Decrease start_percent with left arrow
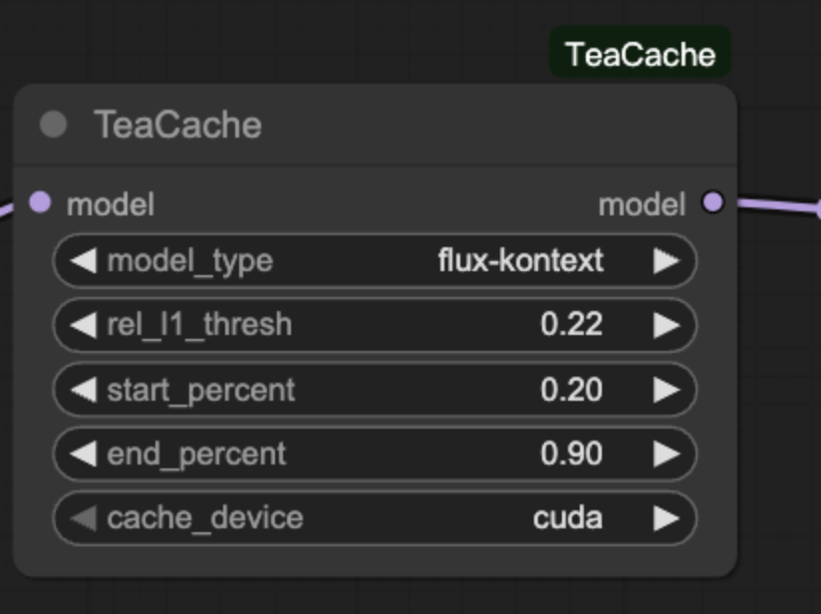The width and height of the screenshot is (821, 614). click(84, 390)
